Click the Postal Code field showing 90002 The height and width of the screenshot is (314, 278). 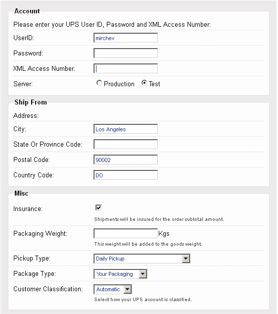coord(126,160)
